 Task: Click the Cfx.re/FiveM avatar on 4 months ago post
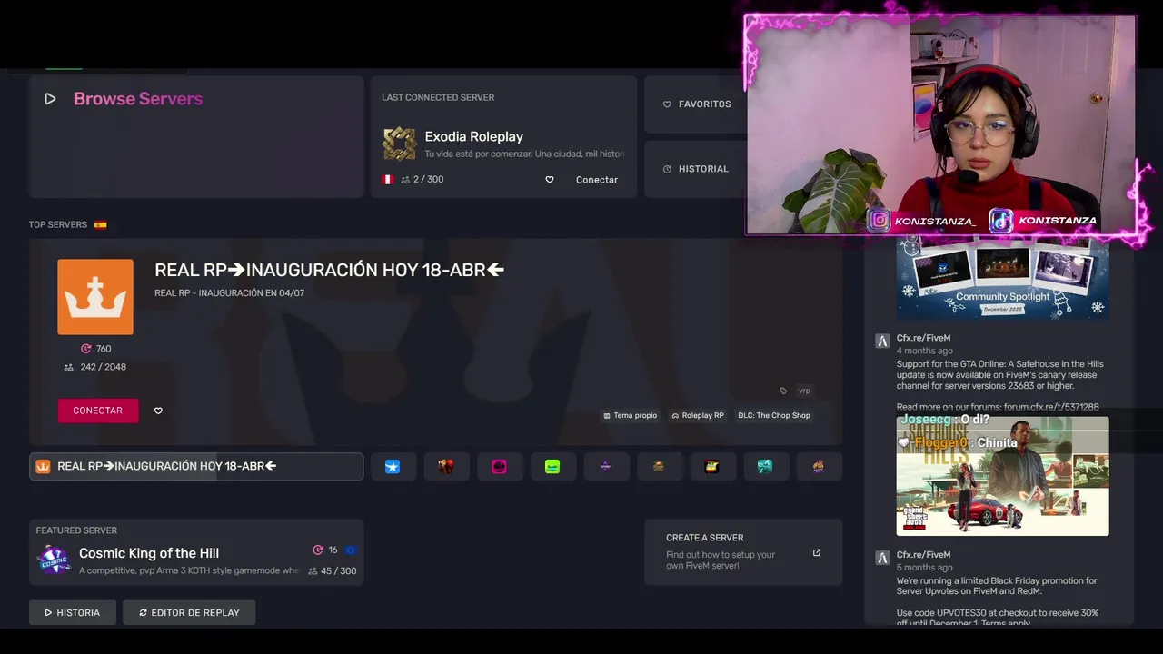(x=881, y=342)
